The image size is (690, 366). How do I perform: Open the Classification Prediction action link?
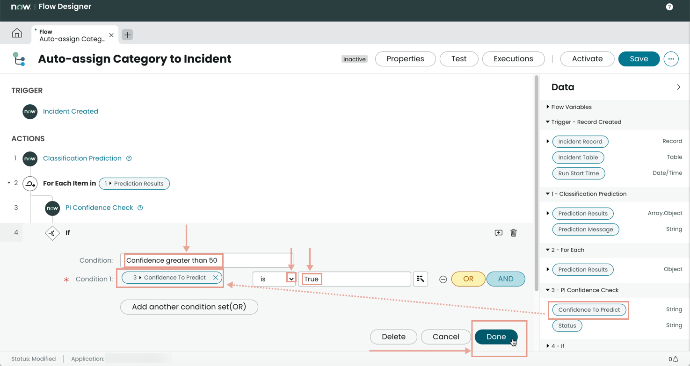(x=82, y=158)
